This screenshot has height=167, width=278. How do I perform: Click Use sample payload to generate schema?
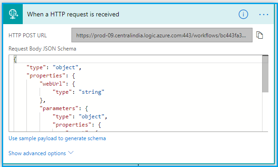tap(57, 138)
